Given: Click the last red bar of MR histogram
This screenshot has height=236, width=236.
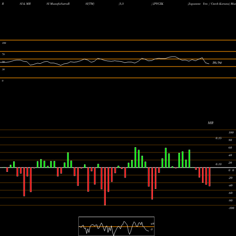Looking at the screenshot, I should click(210, 177).
